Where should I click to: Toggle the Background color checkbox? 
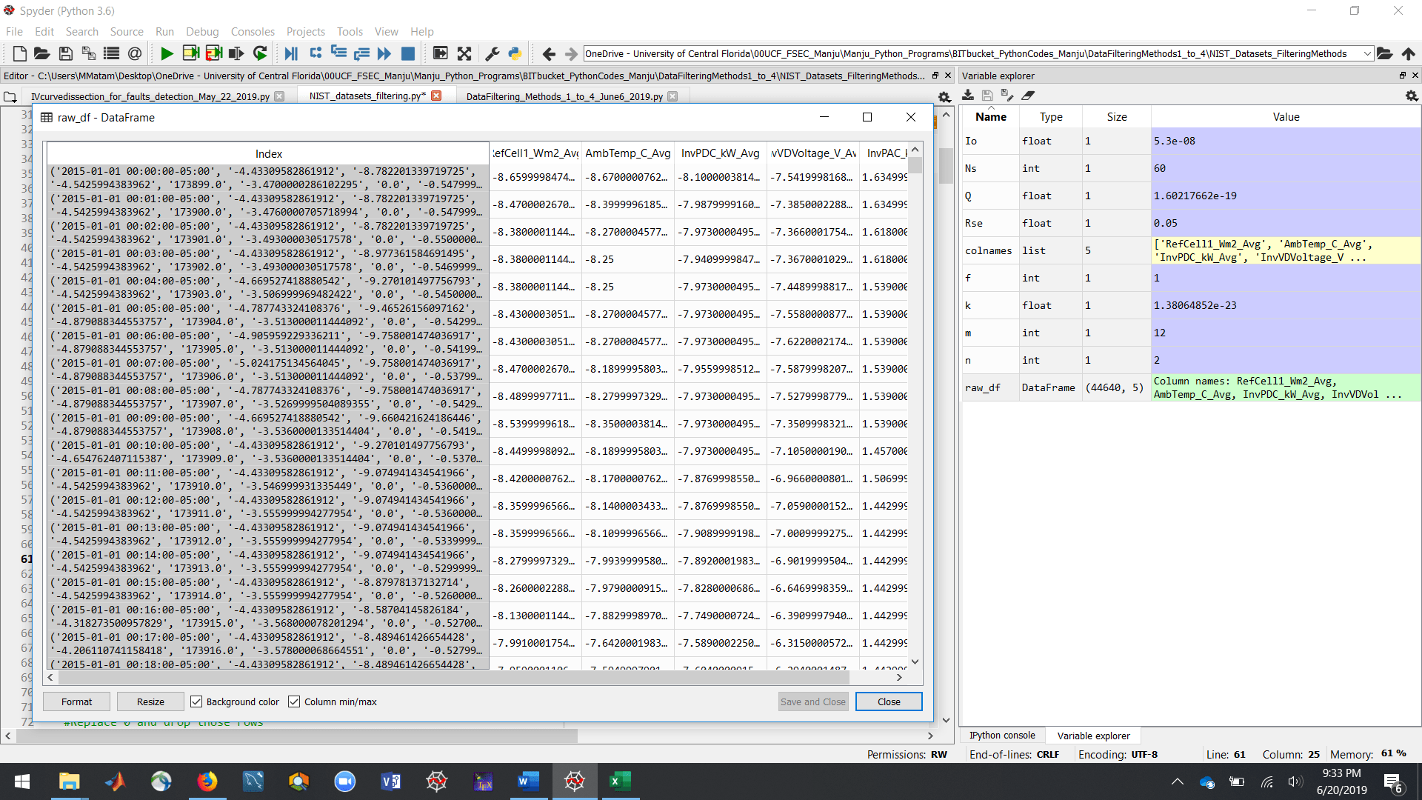tap(196, 701)
